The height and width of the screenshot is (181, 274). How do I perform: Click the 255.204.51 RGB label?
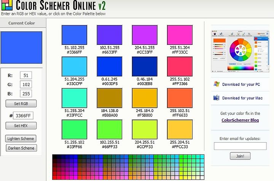point(180,142)
